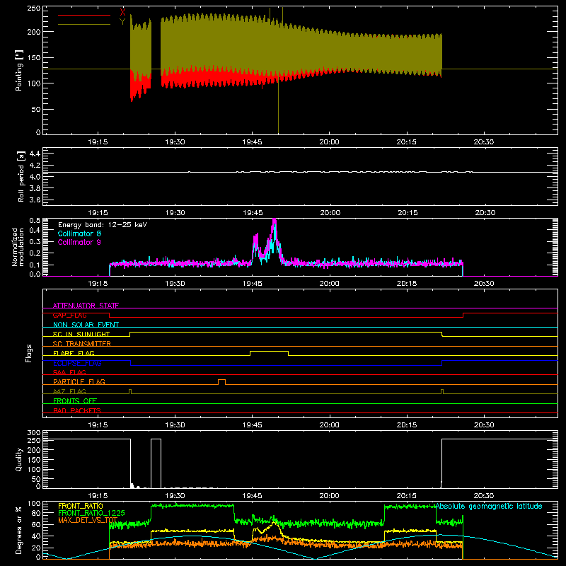The width and height of the screenshot is (566, 566).
Task: Click the SC_IN_SUNLIGHT flag label
Action: pos(81,334)
